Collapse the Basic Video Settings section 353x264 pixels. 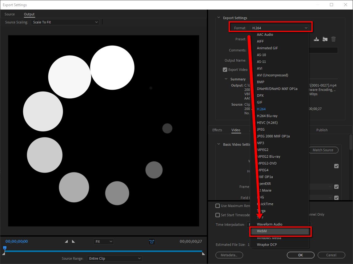(x=219, y=144)
